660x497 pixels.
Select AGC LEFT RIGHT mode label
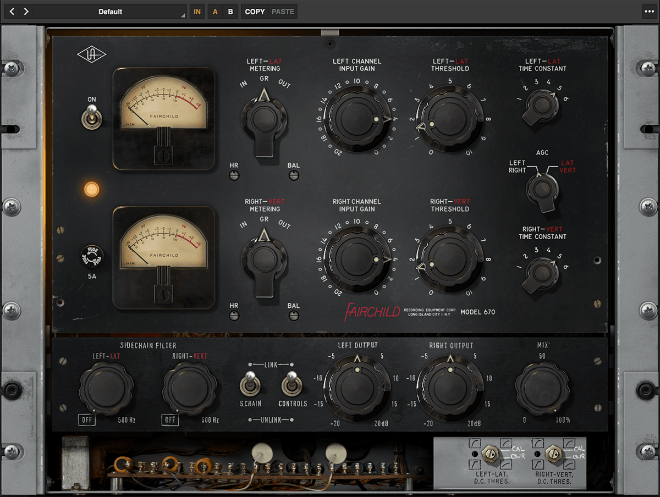click(x=517, y=167)
